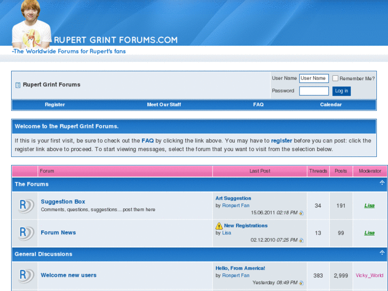Click the General Discussions category heading
Screen dimensions: 388x291
click(43, 254)
